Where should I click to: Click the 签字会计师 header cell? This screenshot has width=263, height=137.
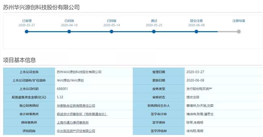(x=159, y=114)
